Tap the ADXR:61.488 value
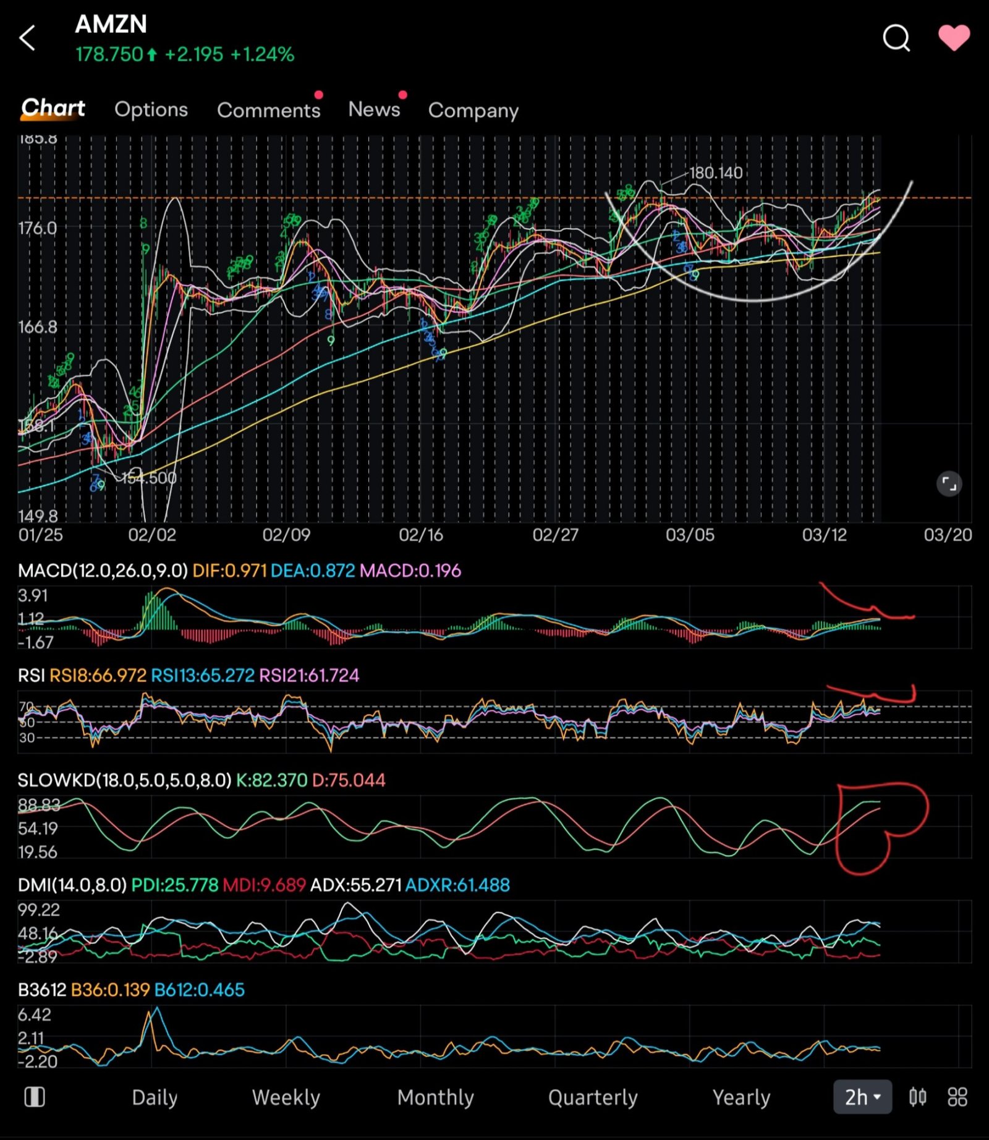Viewport: 989px width, 1140px height. pyautogui.click(x=457, y=885)
